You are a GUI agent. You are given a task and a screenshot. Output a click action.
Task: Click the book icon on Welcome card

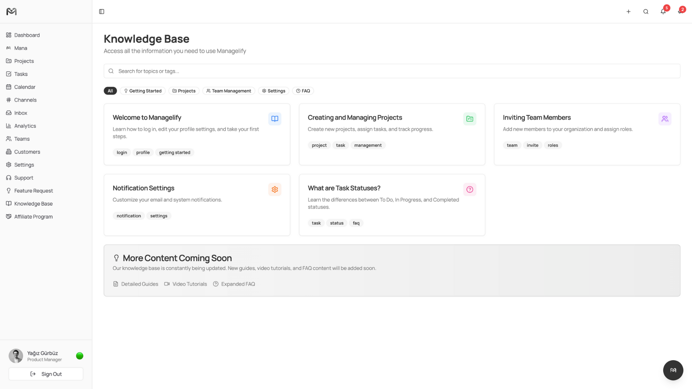pos(275,119)
